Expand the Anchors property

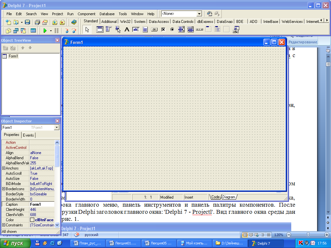(4, 168)
